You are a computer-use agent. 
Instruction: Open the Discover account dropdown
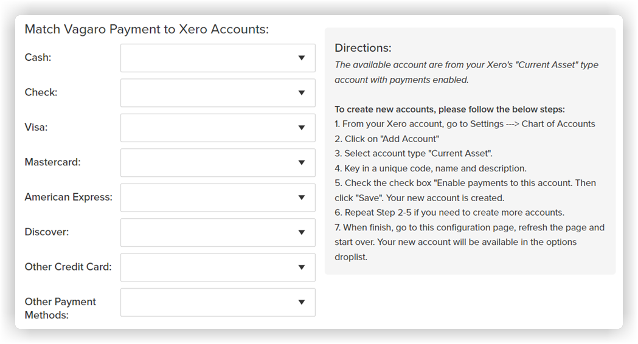(x=218, y=233)
